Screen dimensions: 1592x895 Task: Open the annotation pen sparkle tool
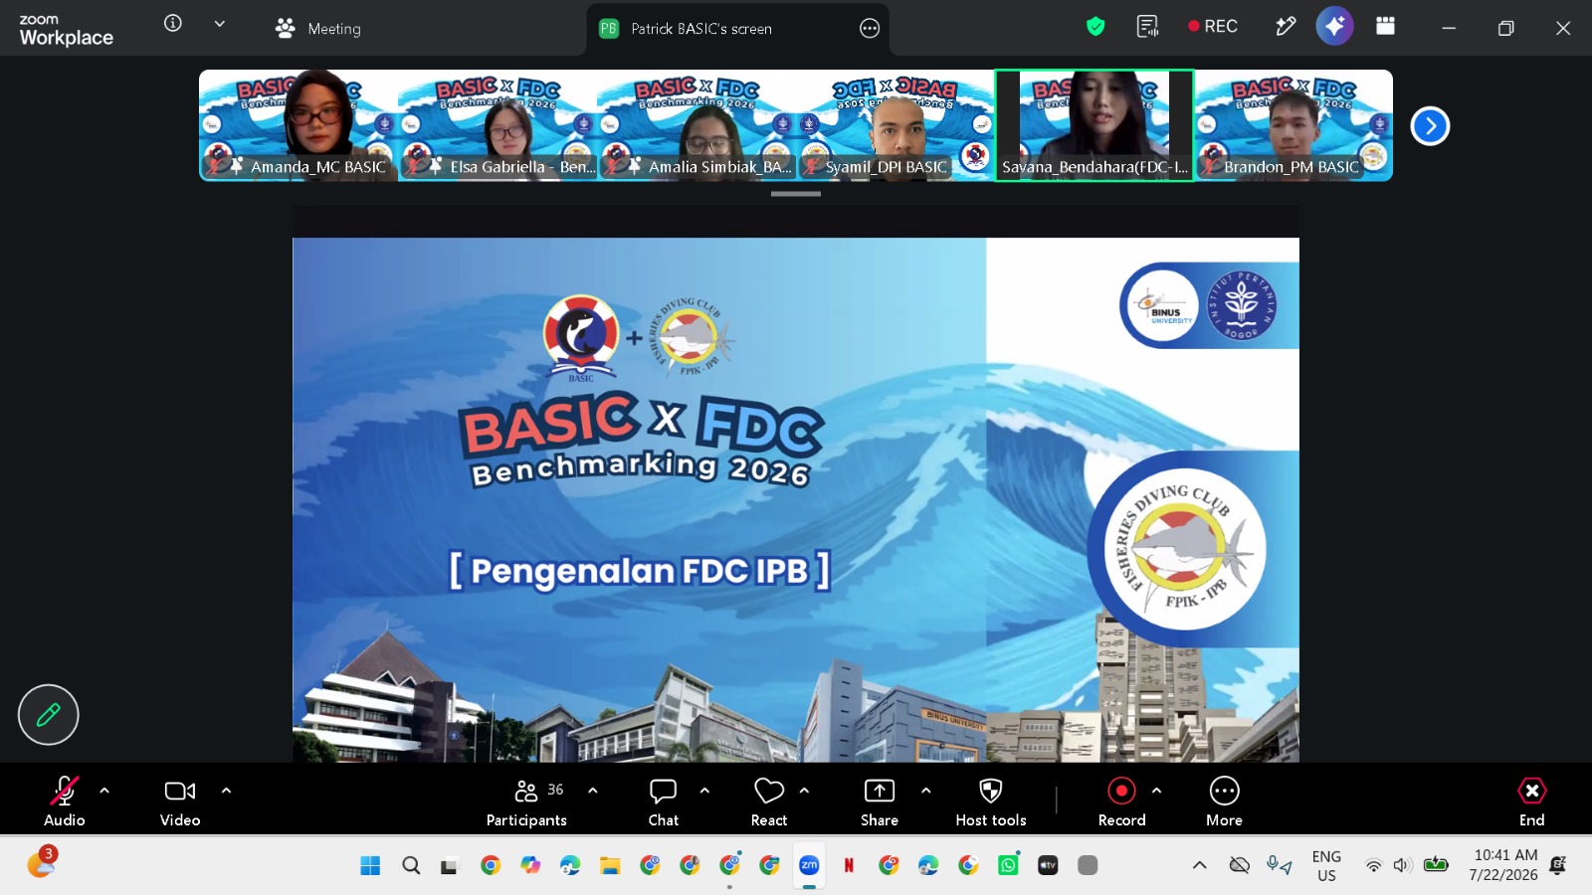1286,27
